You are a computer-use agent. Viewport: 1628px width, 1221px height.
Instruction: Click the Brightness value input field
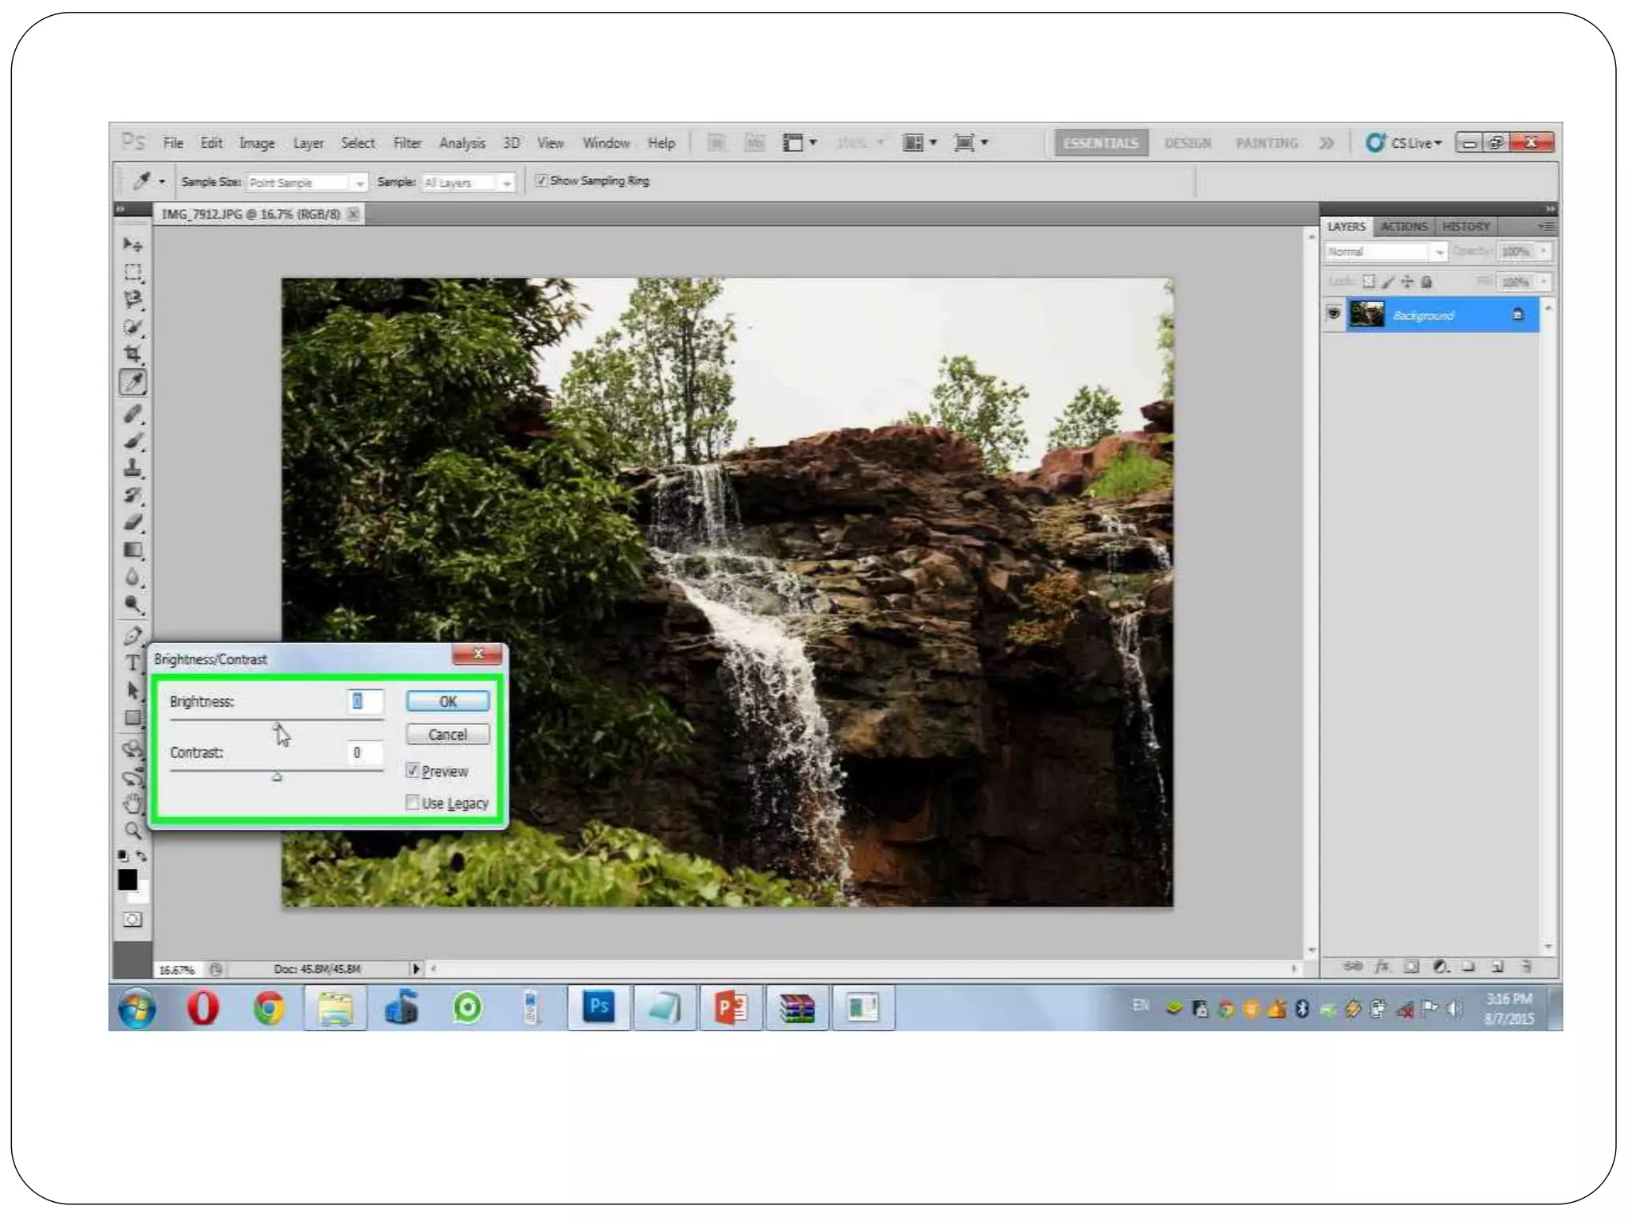coord(365,701)
